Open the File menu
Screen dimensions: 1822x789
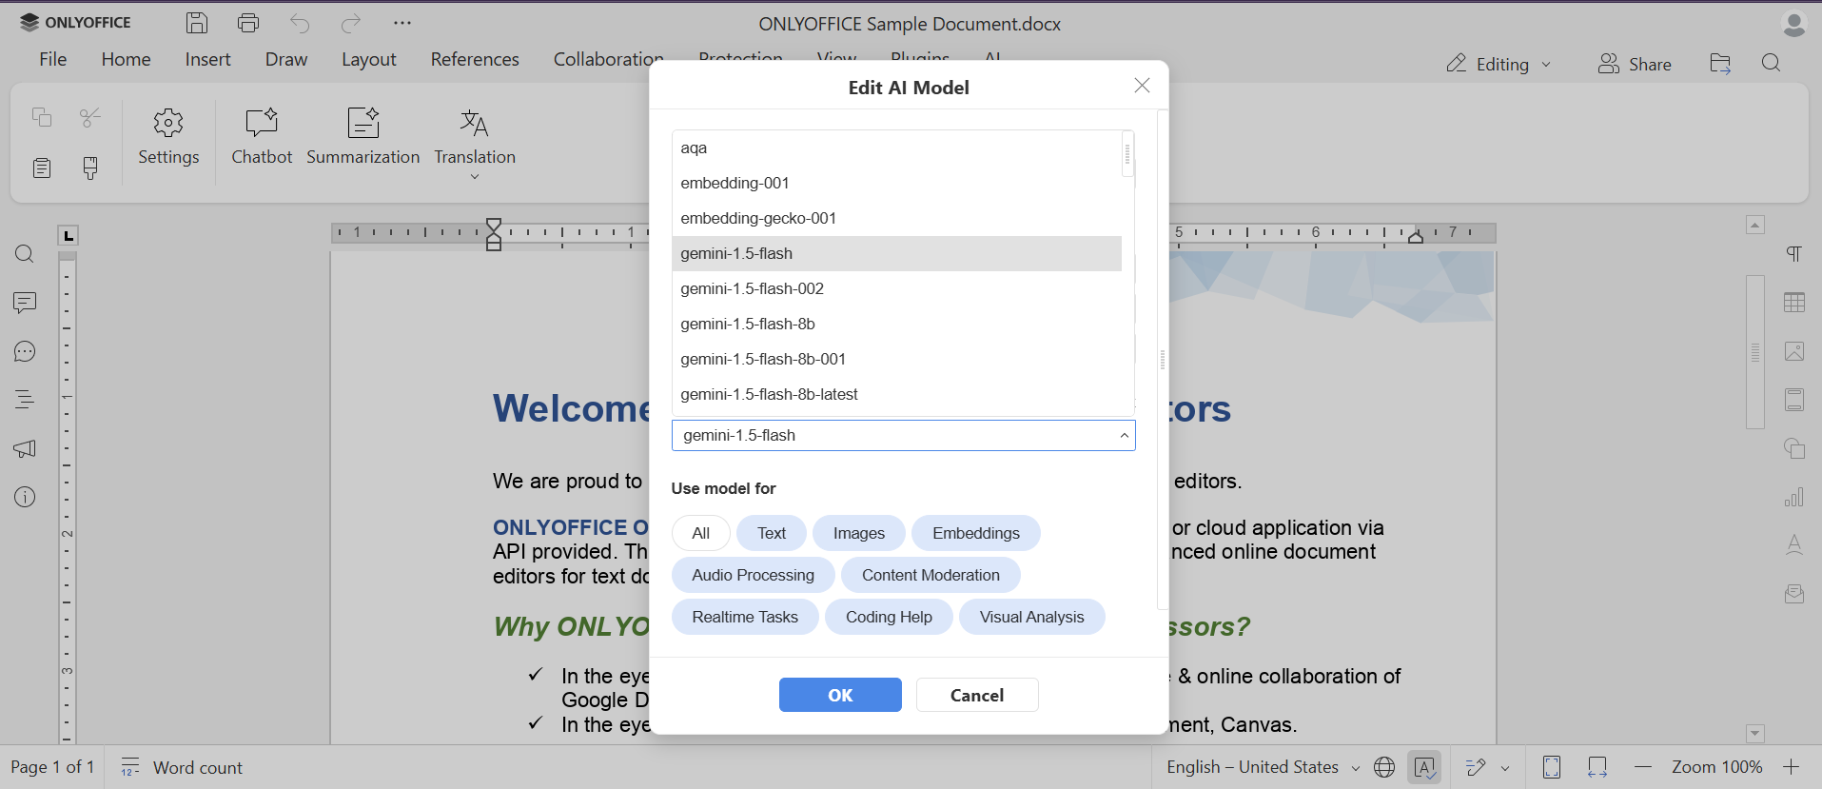(x=53, y=59)
